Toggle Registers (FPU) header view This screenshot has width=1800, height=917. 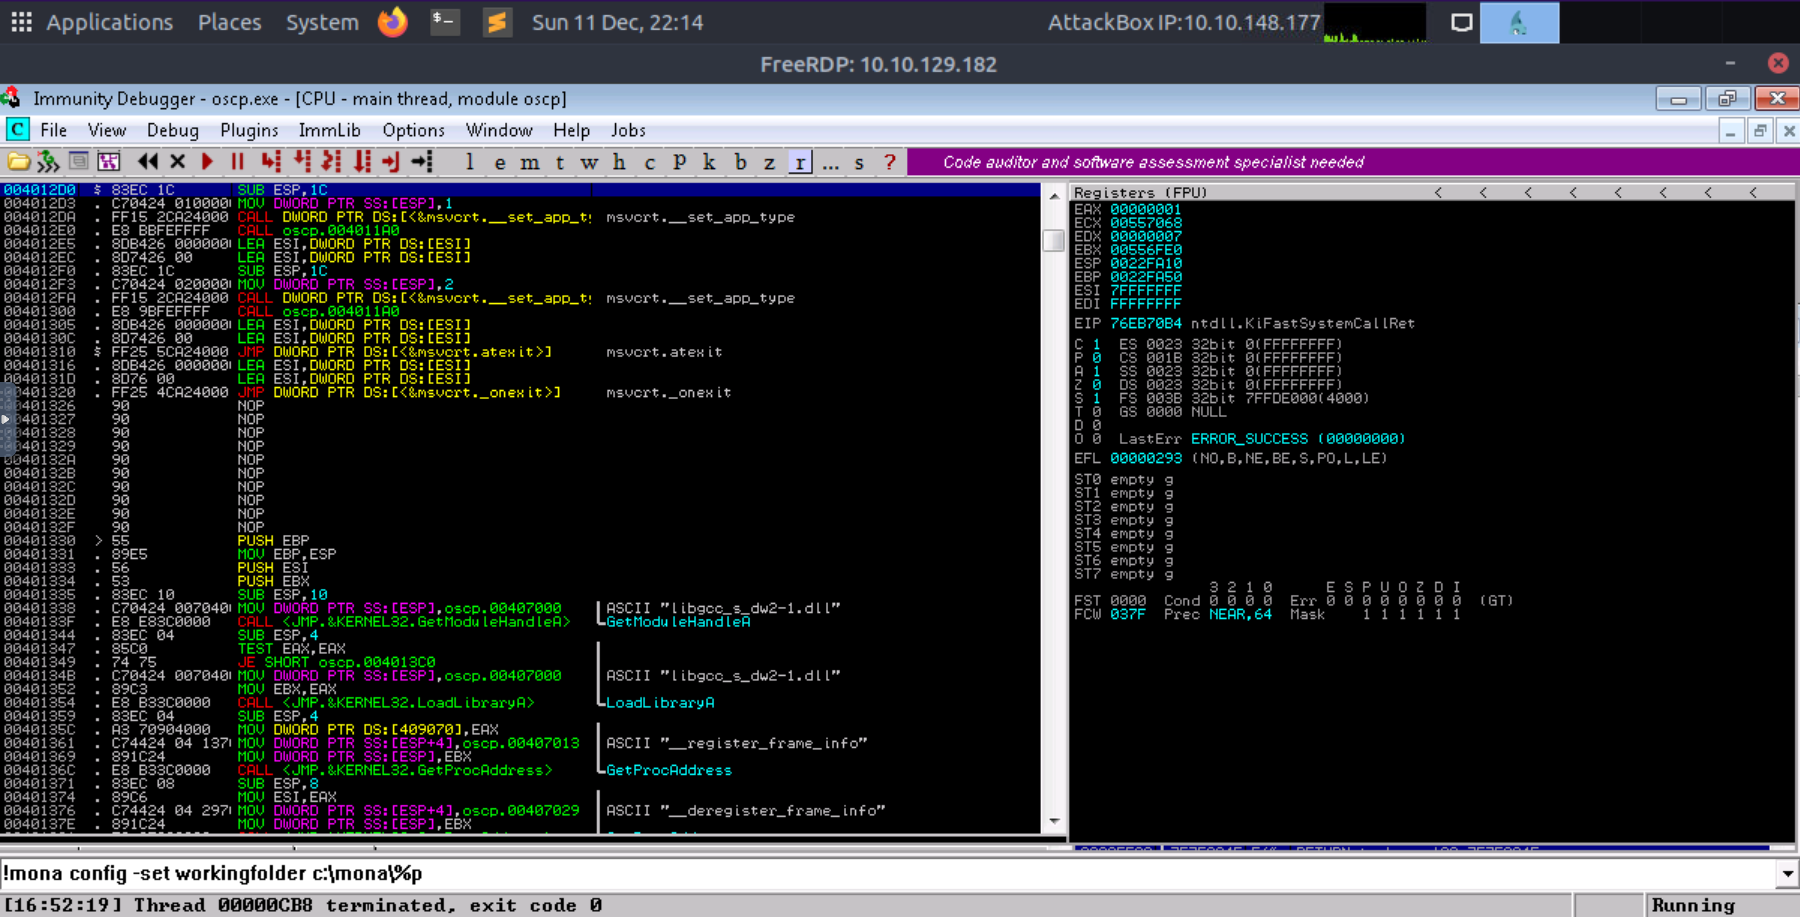click(x=1140, y=193)
